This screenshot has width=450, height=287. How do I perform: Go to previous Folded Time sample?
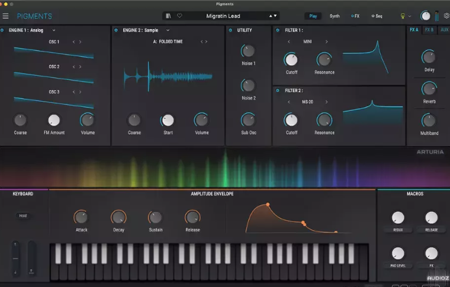pyautogui.click(x=201, y=41)
